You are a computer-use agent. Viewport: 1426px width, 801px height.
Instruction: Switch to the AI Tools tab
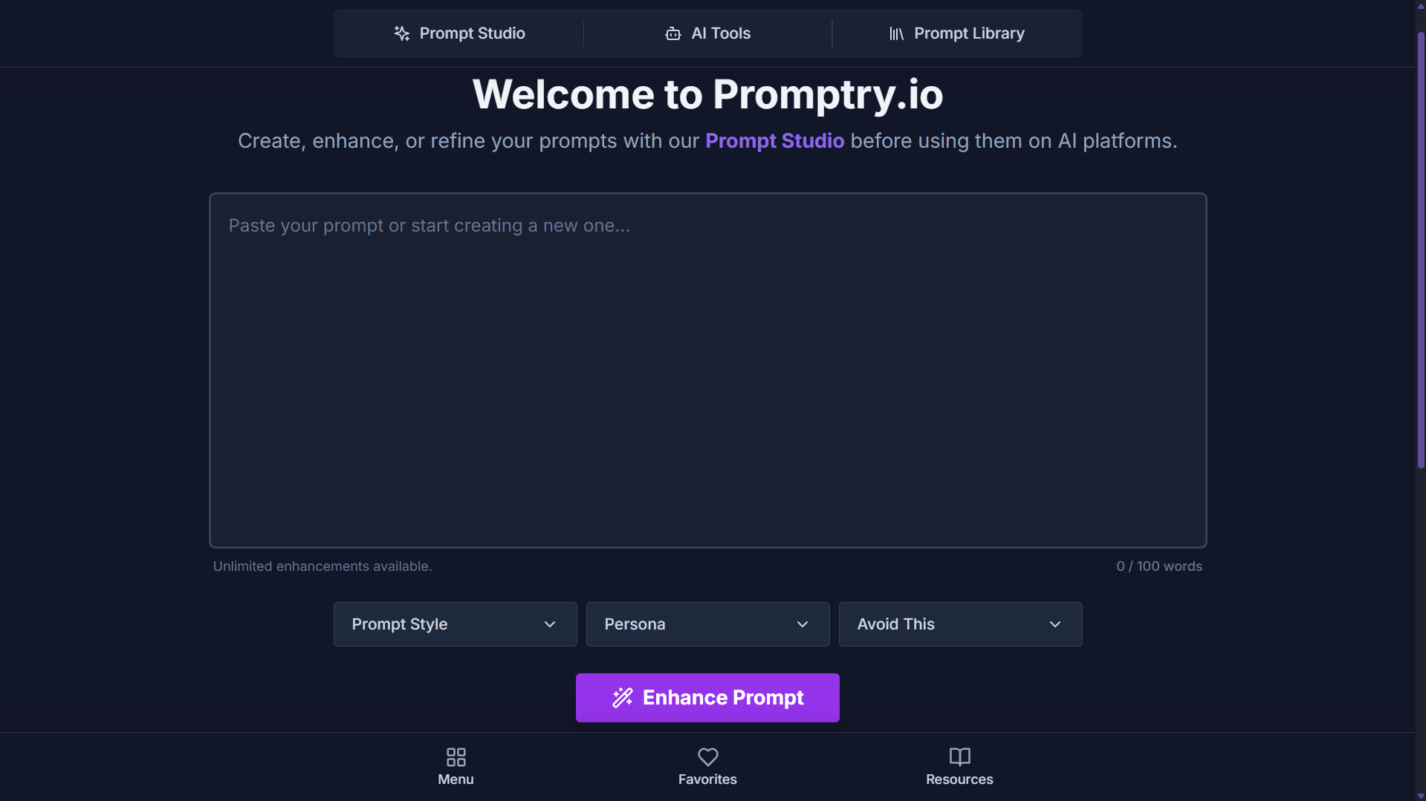pos(707,33)
